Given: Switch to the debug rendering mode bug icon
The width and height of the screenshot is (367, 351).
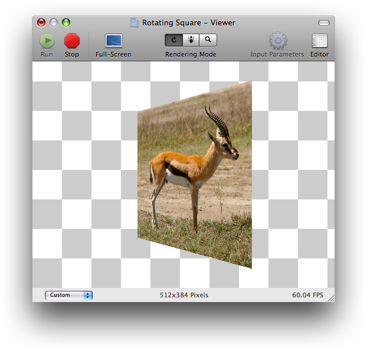Looking at the screenshot, I should (191, 40).
